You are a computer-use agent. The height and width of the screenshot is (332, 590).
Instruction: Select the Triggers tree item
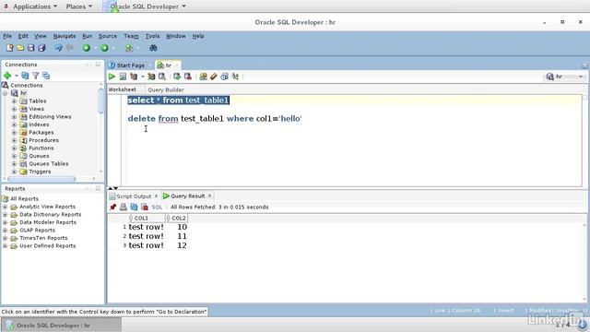[x=40, y=172]
